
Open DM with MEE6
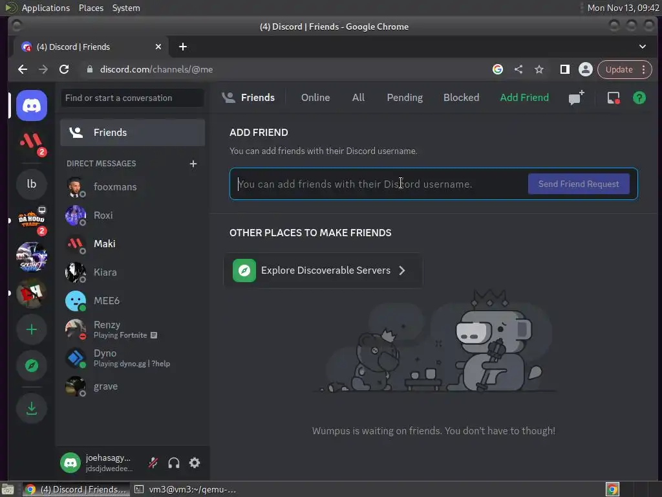[133, 300]
